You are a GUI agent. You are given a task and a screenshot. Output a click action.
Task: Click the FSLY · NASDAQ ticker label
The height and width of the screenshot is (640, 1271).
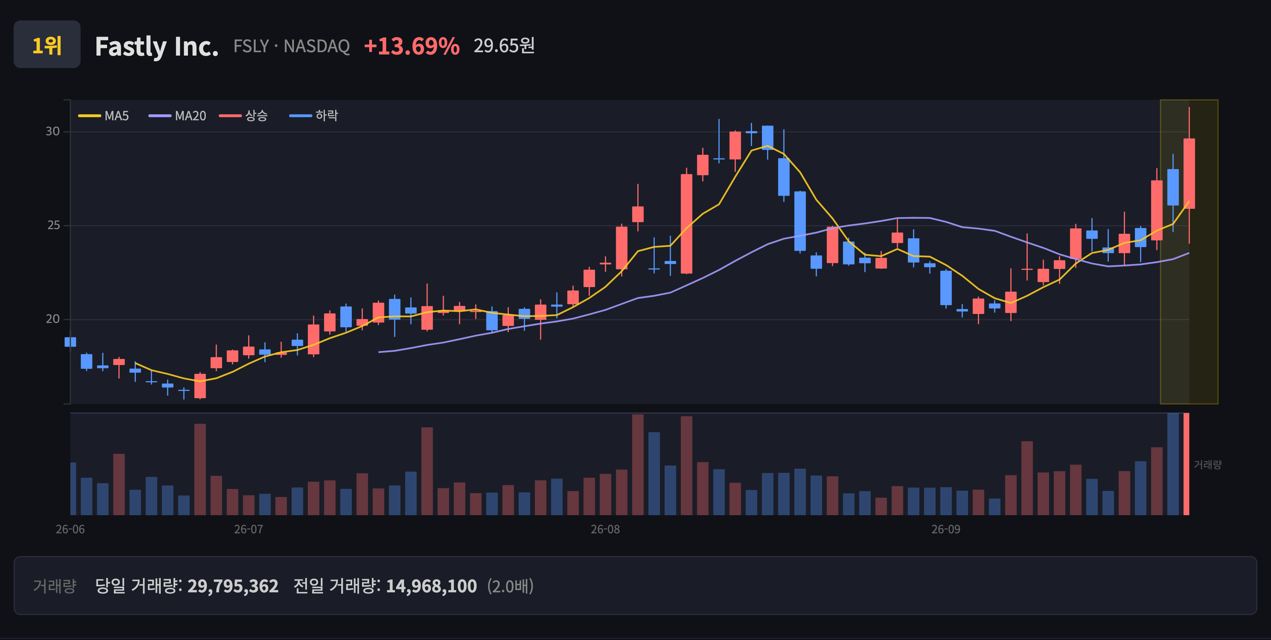292,47
